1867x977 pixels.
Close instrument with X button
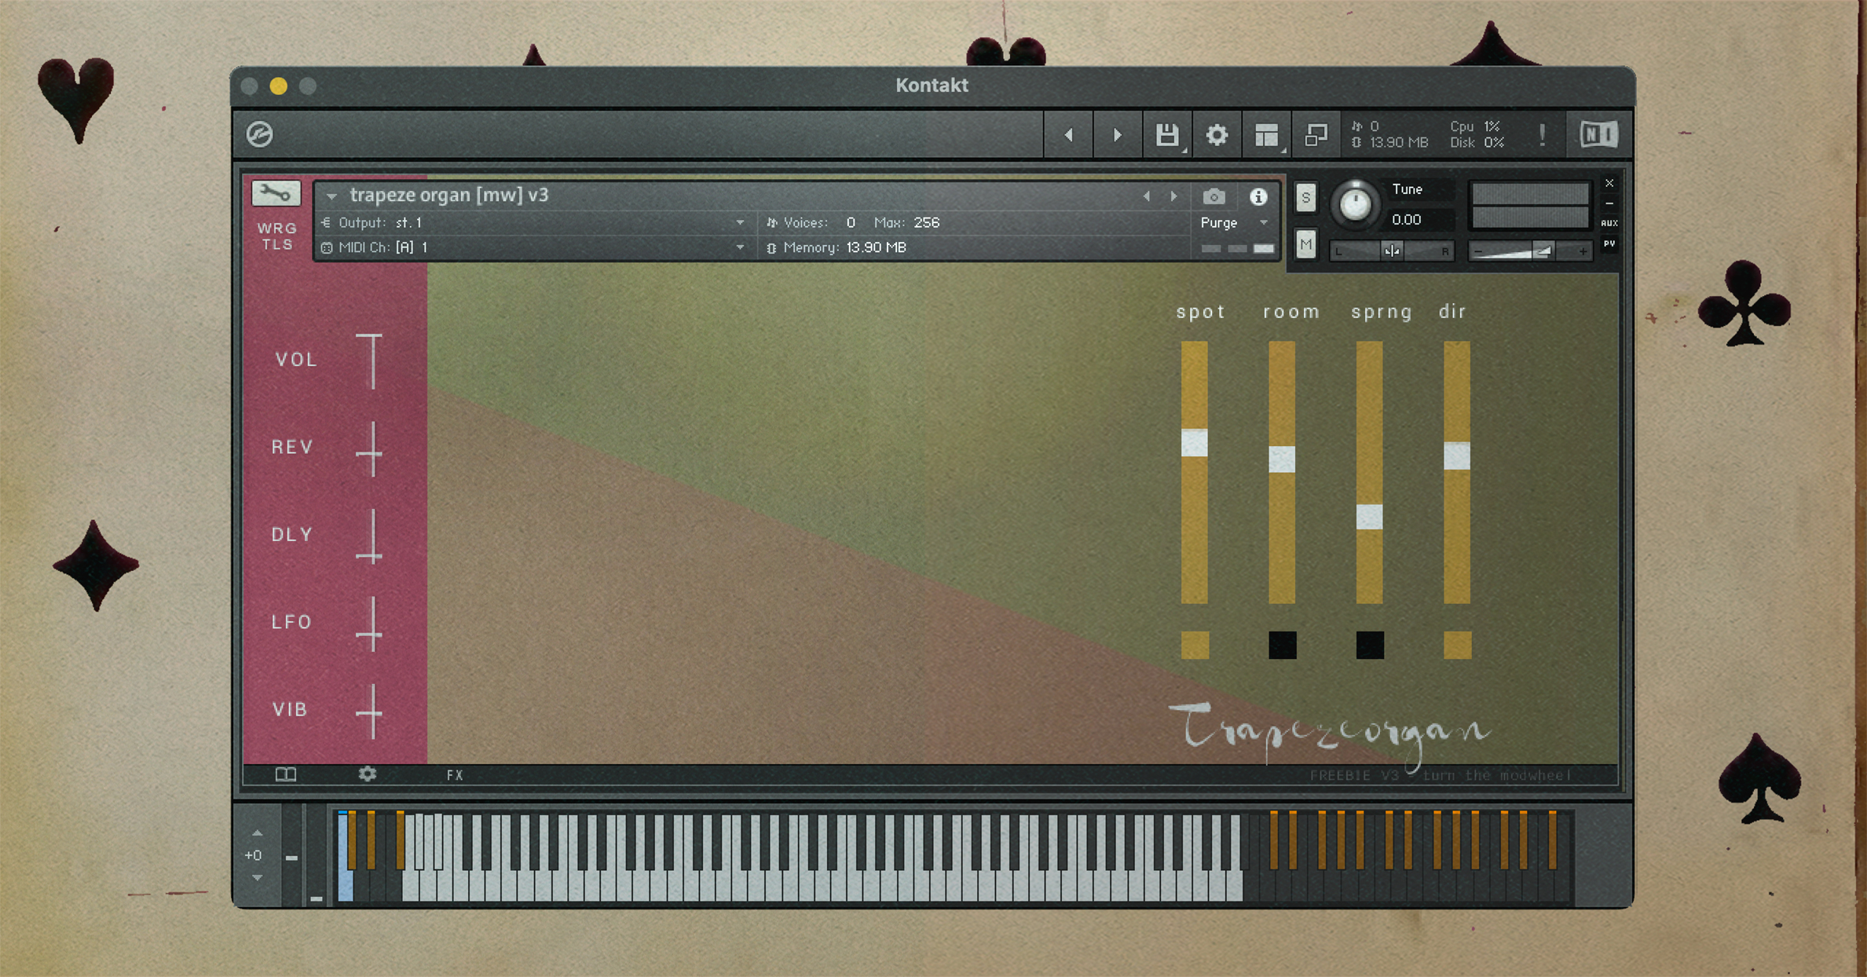tap(1609, 183)
